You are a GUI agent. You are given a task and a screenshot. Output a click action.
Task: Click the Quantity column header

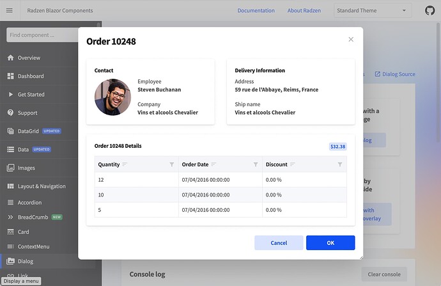[x=136, y=164]
